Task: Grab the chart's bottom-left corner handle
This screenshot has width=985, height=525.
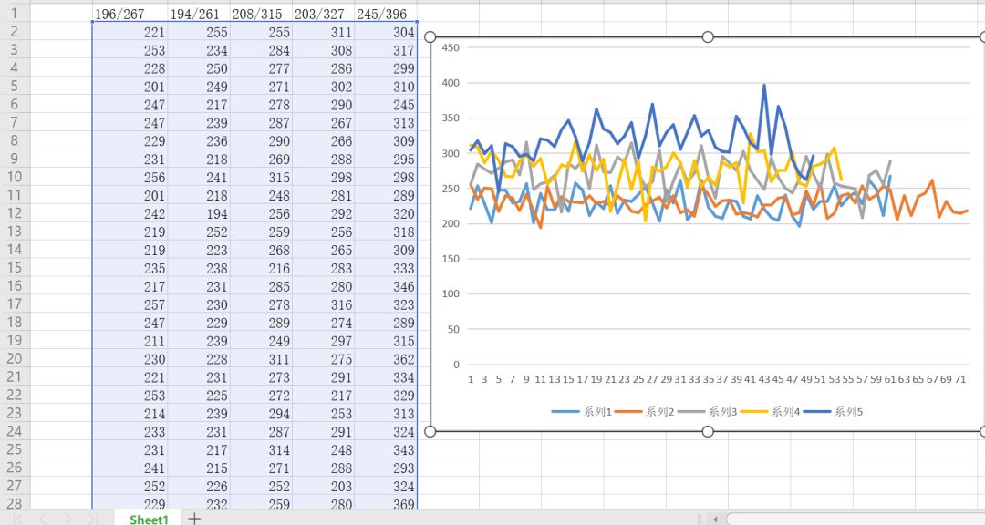Action: pos(430,431)
